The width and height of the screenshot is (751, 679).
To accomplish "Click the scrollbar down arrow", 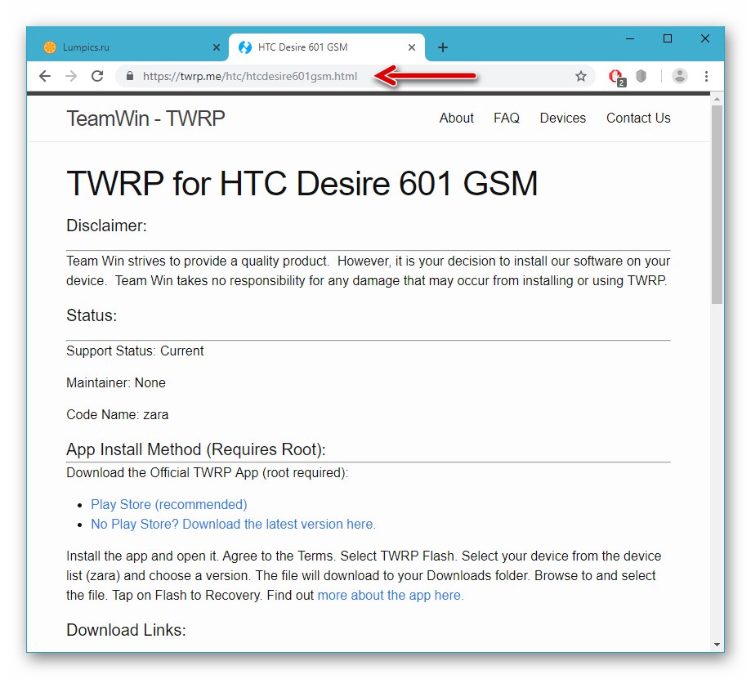I will [x=717, y=645].
